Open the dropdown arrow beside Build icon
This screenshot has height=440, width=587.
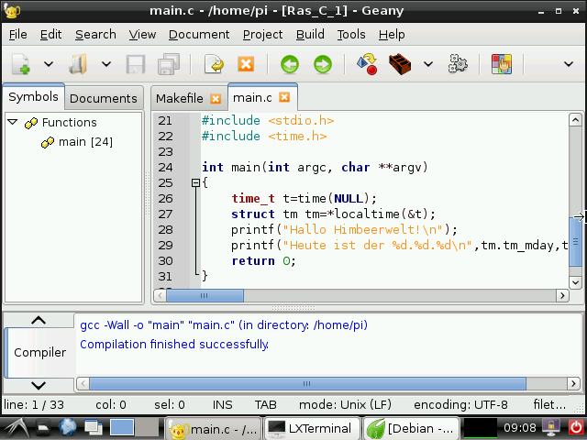coord(428,64)
